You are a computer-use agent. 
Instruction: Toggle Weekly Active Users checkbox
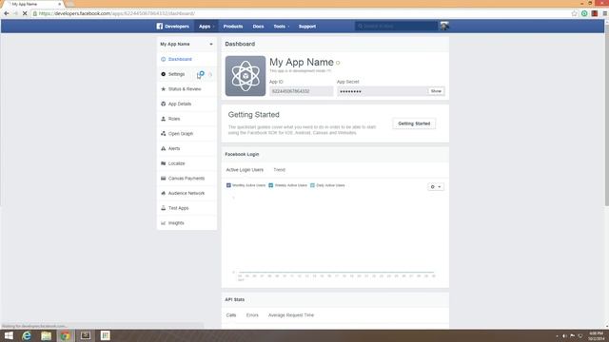click(271, 185)
